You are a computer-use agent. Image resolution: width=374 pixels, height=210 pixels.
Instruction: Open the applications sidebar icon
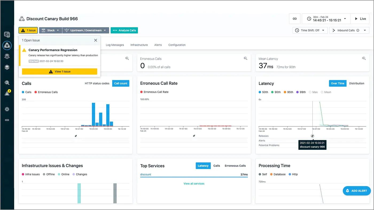(7, 45)
